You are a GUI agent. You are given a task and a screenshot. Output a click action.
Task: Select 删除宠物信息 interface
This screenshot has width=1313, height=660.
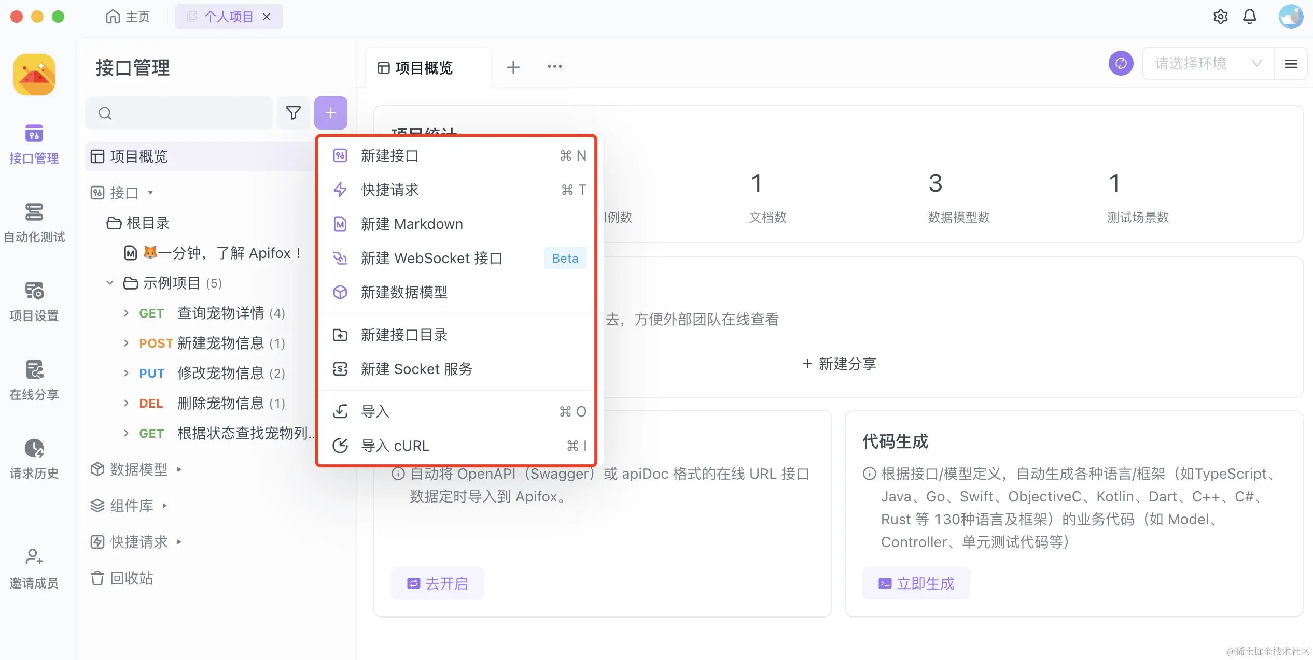click(x=221, y=403)
